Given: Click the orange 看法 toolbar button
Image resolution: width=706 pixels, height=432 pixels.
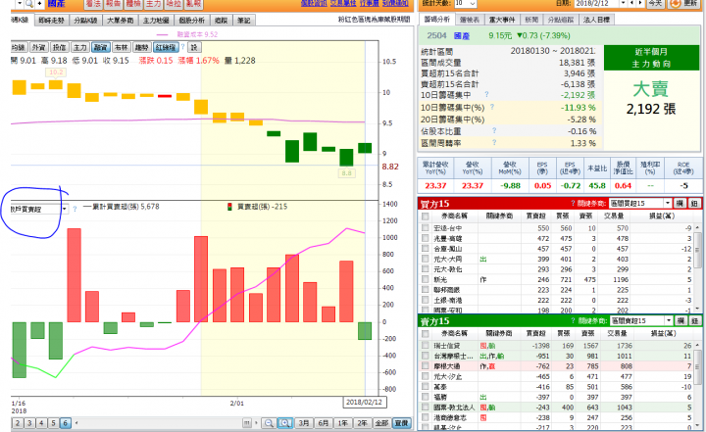Looking at the screenshot, I should coord(93,4).
